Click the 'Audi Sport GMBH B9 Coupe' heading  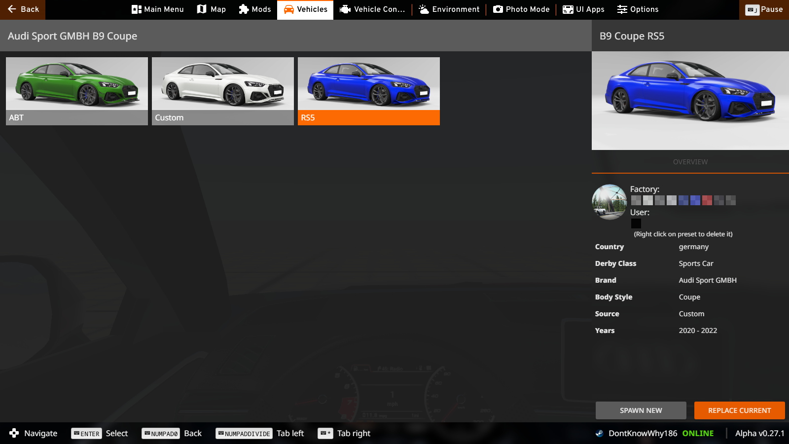[72, 36]
